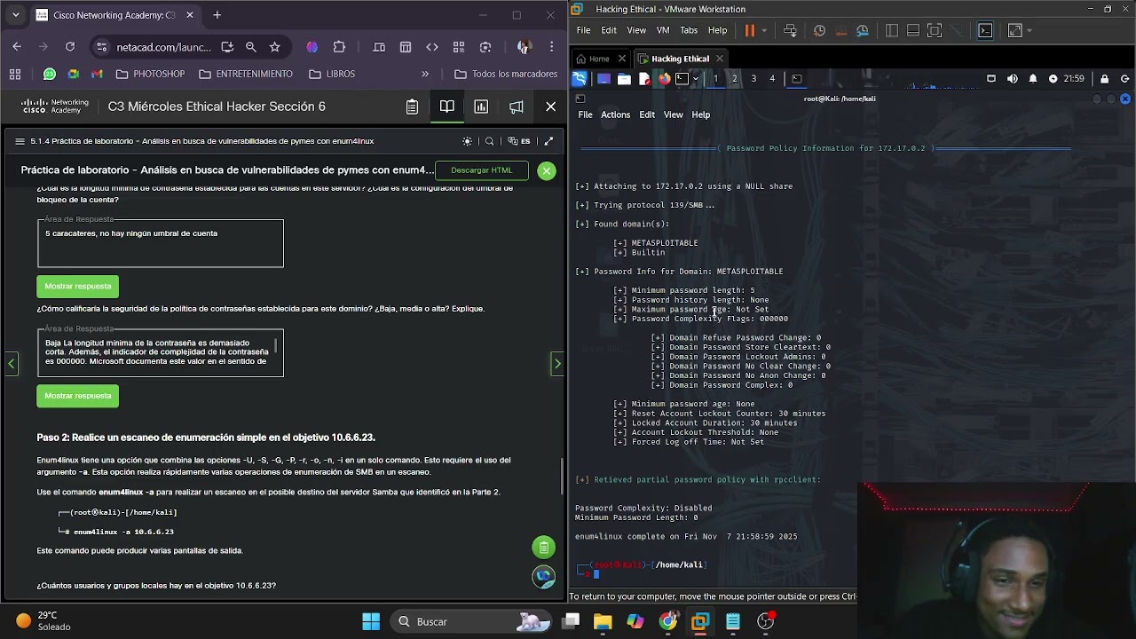The image size is (1136, 639).
Task: Click the Kali volume speaker icon
Action: tap(1013, 78)
